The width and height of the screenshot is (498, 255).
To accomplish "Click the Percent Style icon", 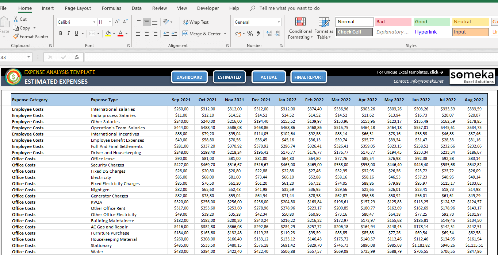I will pos(250,34).
